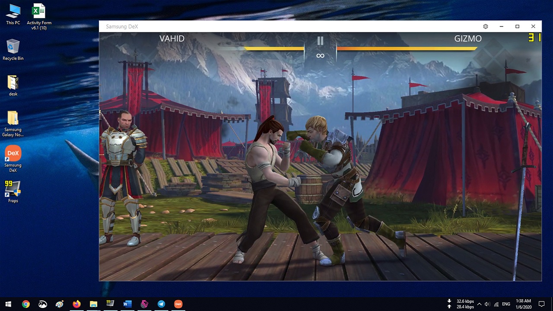This screenshot has width=553, height=311.
Task: Open the clock showing 1:38 AM
Action: coord(523,304)
